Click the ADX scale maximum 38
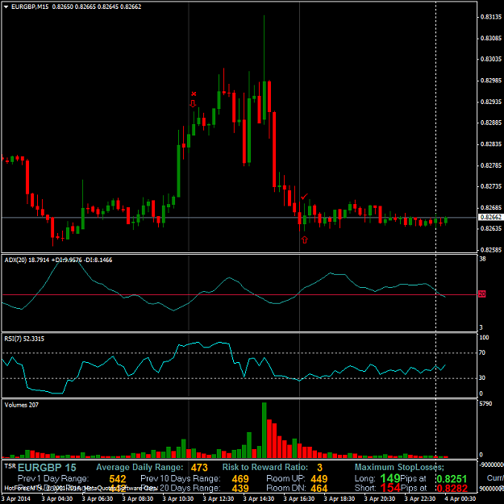 coord(482,259)
